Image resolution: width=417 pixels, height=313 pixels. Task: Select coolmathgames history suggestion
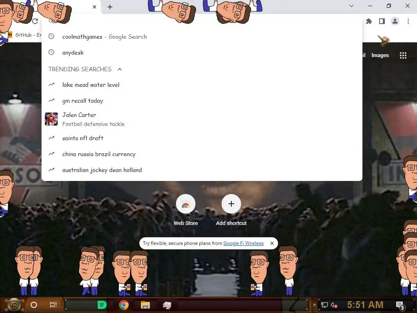click(x=202, y=37)
